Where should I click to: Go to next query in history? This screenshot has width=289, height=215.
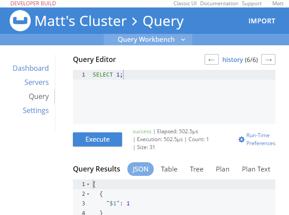pos(268,59)
